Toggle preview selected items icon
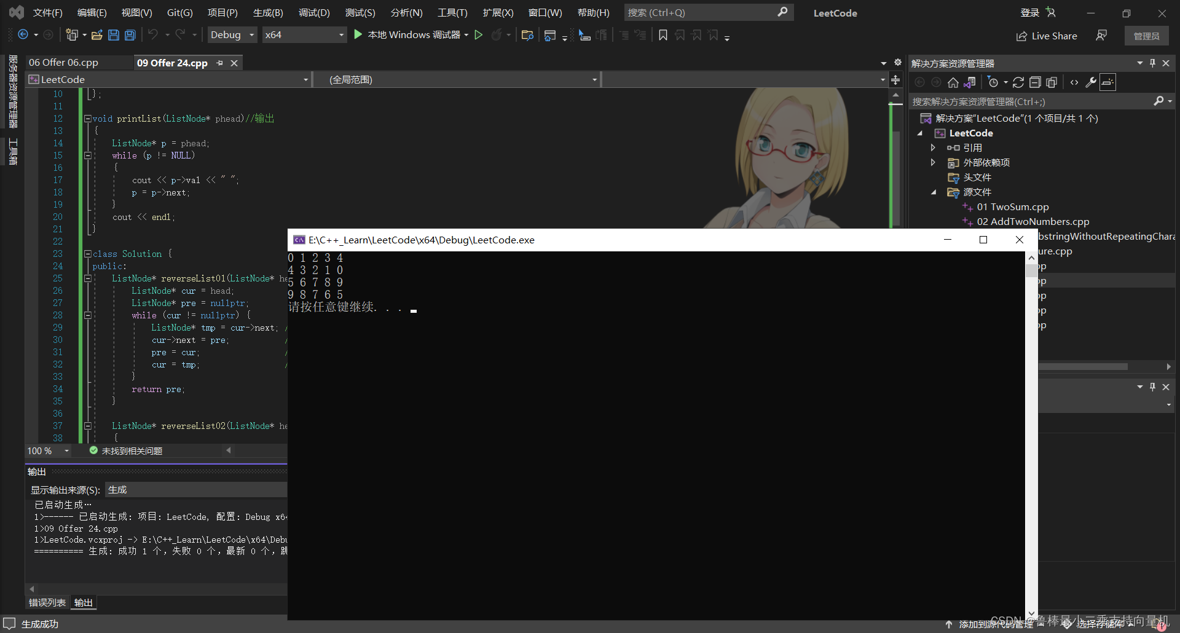 pos(1107,82)
